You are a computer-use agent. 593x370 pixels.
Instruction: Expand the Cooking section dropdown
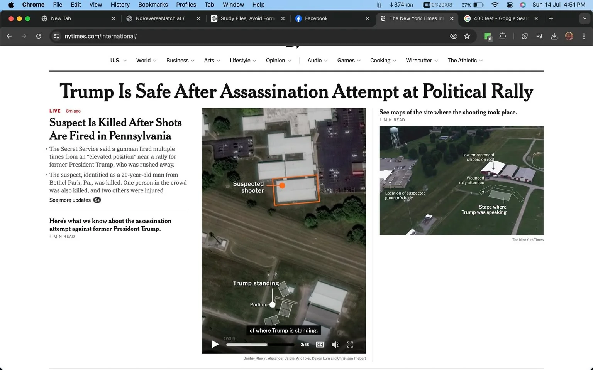click(x=383, y=61)
